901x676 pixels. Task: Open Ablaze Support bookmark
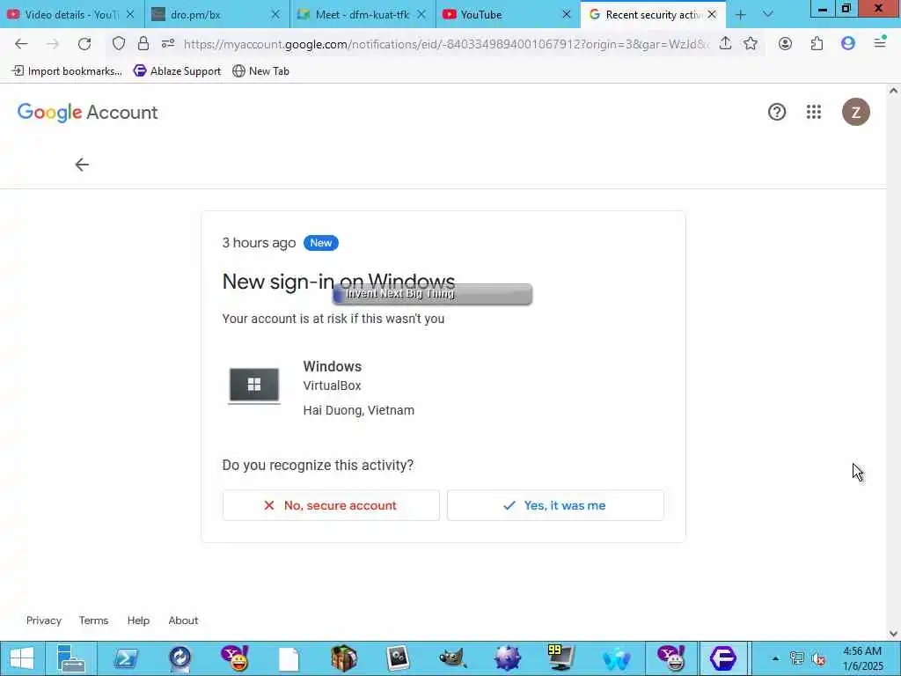178,71
